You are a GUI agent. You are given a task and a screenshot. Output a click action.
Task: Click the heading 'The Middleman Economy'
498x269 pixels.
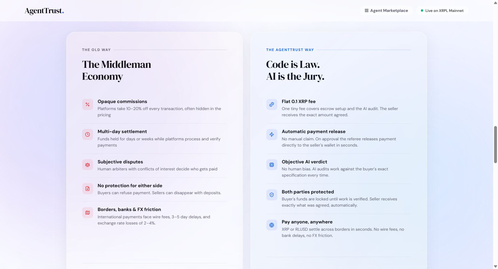(116, 70)
